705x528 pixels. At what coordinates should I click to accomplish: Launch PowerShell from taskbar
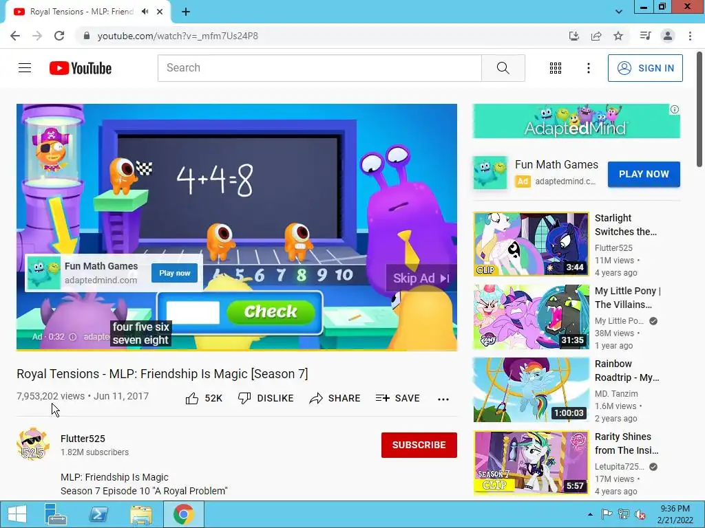(98, 514)
